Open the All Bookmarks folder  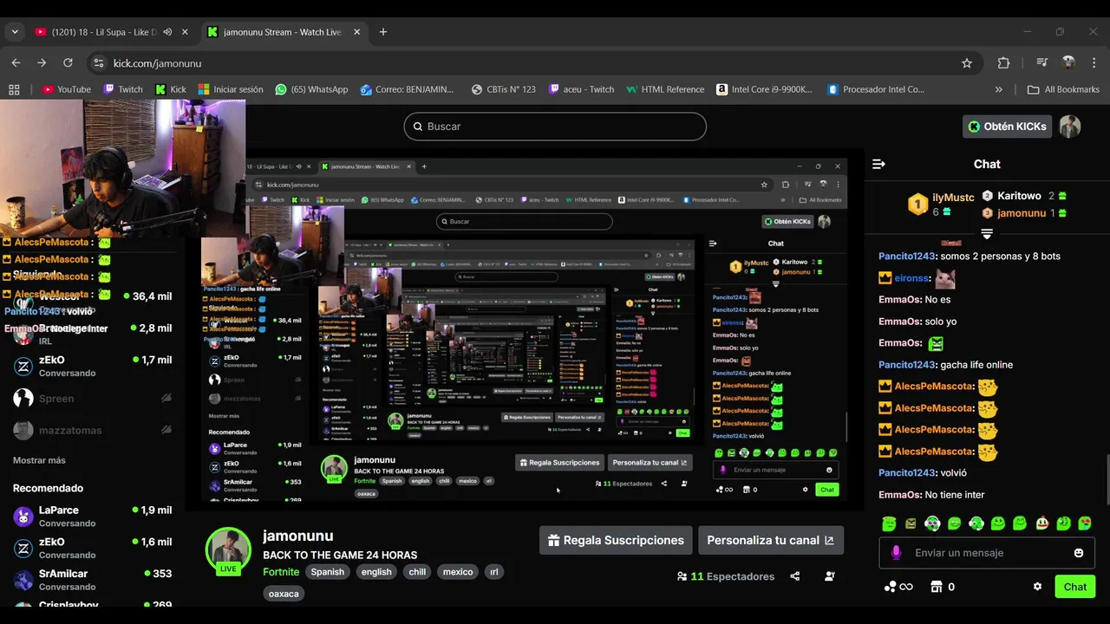click(x=1063, y=89)
